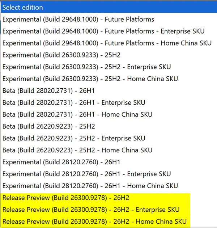Choose Release Preview Build 26300.9278 26H2

pyautogui.click(x=109, y=198)
